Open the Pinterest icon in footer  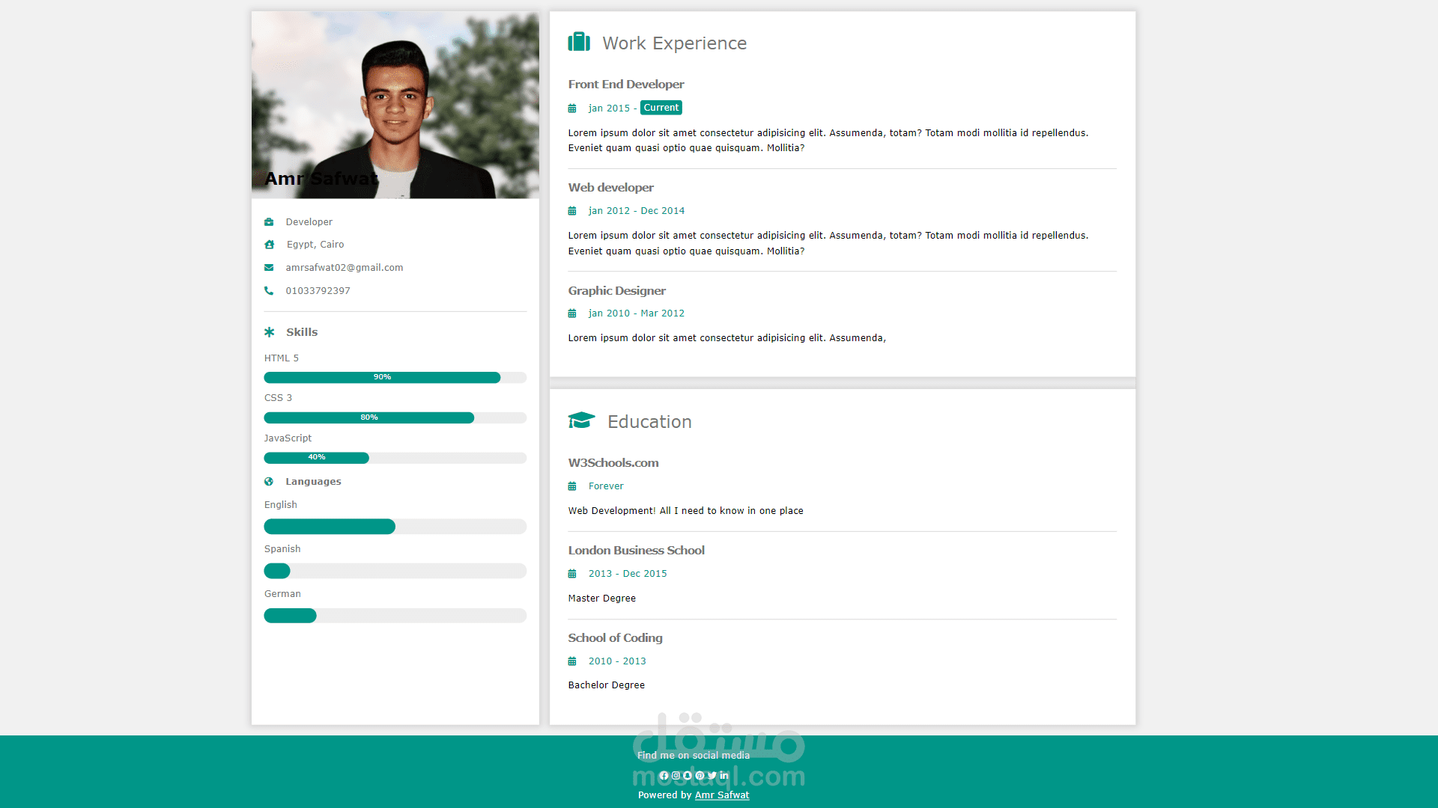click(700, 776)
